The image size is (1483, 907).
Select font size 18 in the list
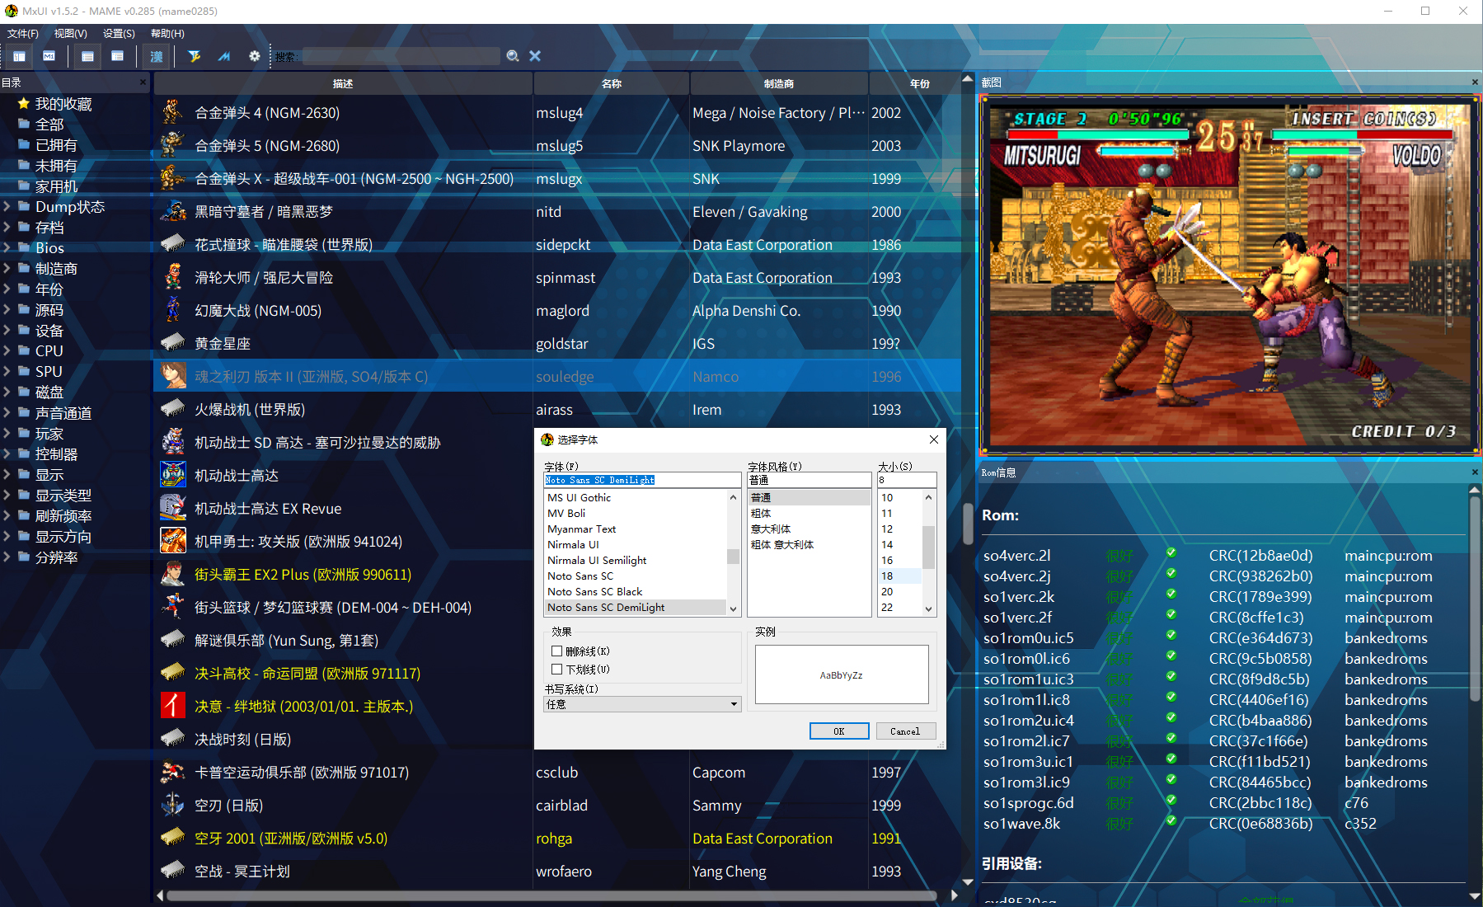[x=888, y=576]
